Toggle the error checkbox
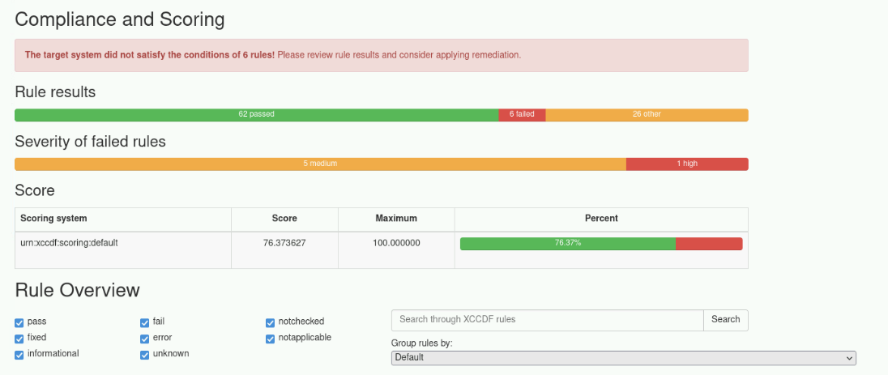The width and height of the screenshot is (888, 375). click(x=145, y=338)
